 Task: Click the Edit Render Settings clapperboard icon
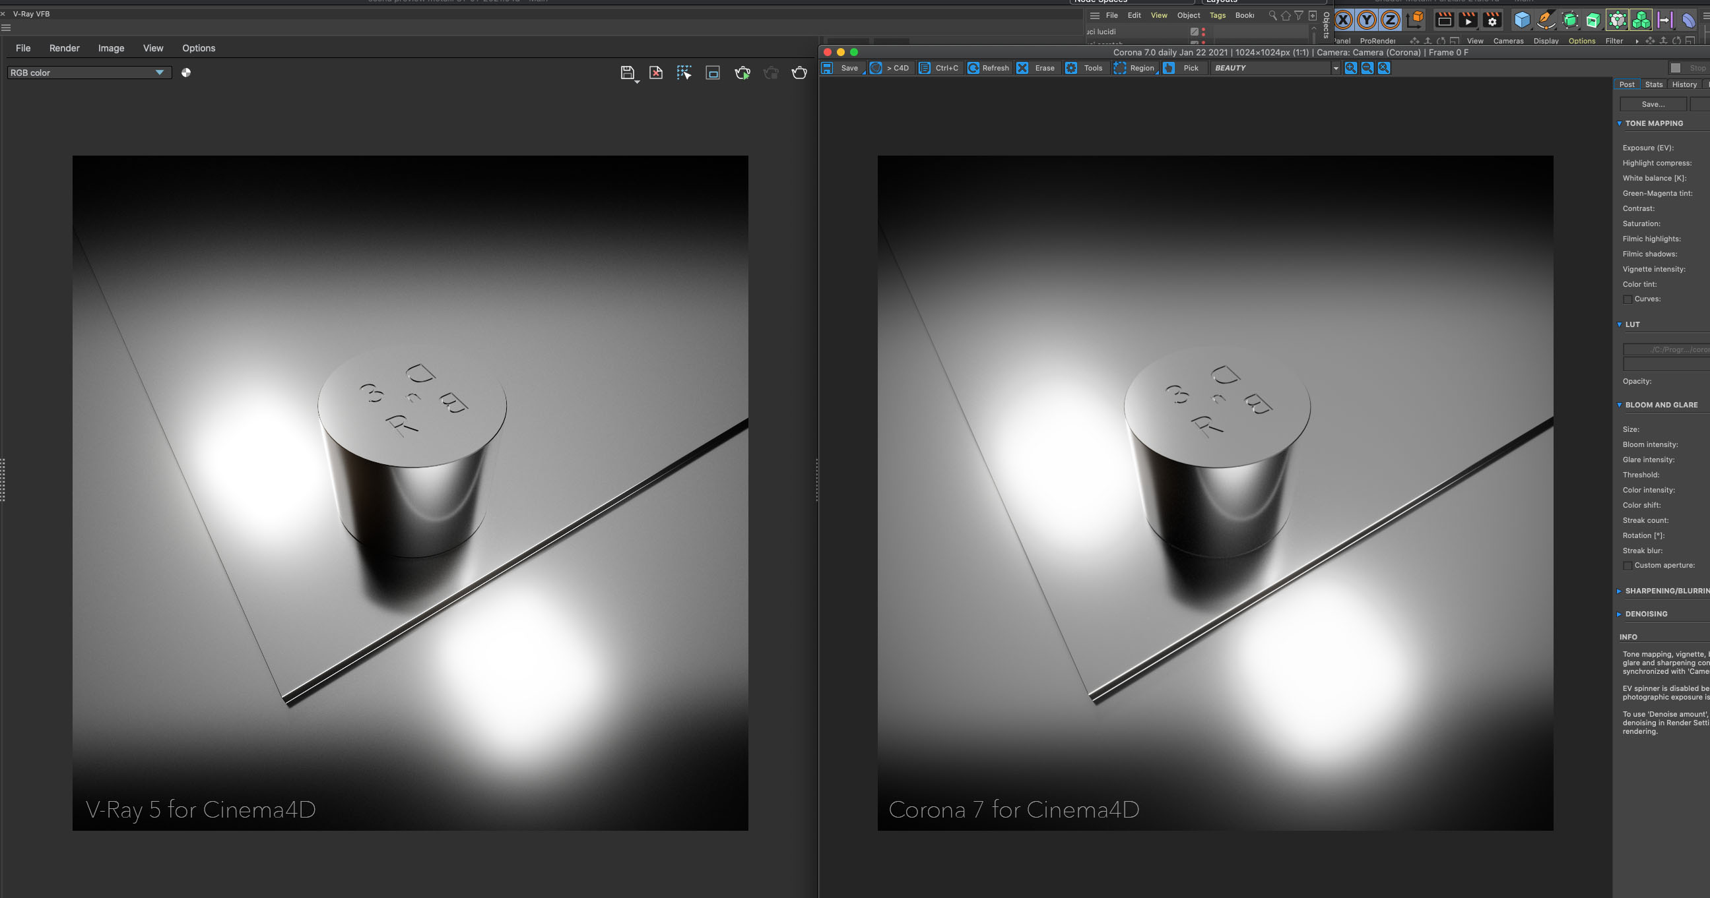1492,20
